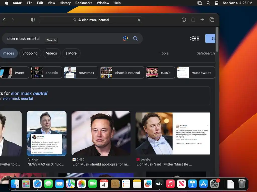The width and height of the screenshot is (257, 192).
Task: Open Google quick settings gear
Action: (x=192, y=38)
